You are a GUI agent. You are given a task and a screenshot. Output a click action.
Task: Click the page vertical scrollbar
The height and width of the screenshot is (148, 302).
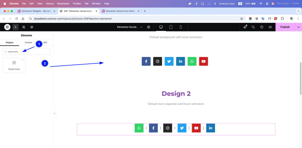point(301,78)
